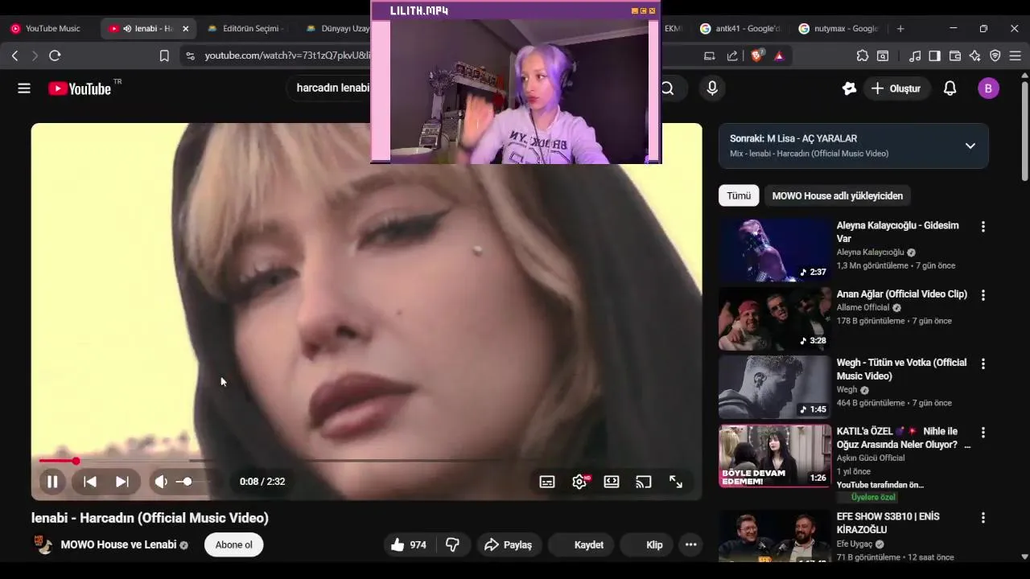Image resolution: width=1030 pixels, height=579 pixels.
Task: Reload the current page
Action: point(55,55)
